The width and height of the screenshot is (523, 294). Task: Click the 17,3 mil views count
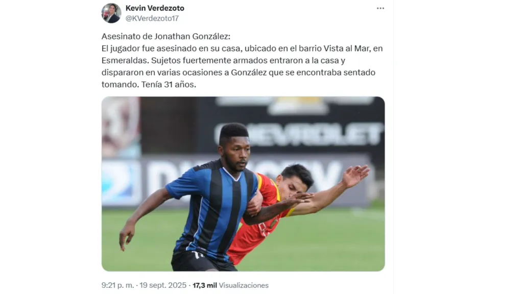coord(205,285)
